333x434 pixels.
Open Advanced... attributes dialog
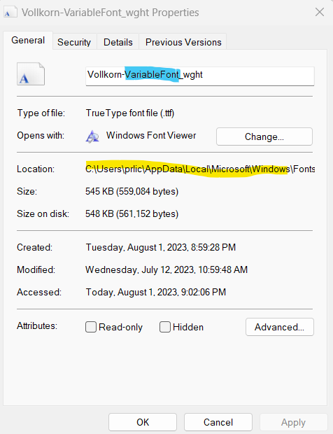pyautogui.click(x=280, y=327)
